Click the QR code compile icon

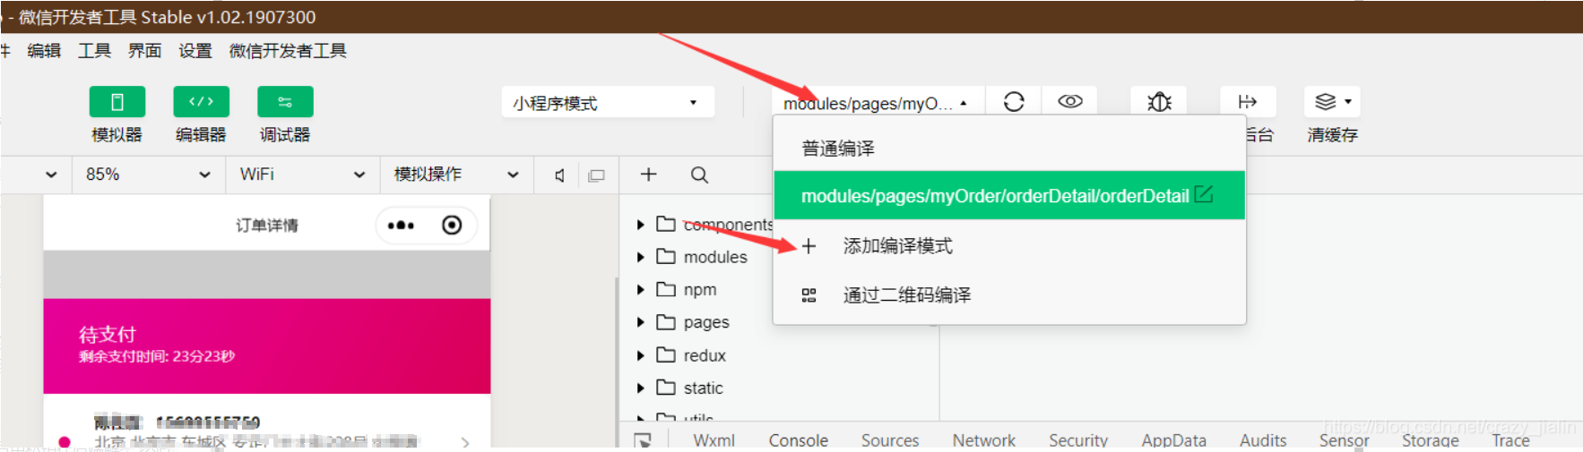click(x=809, y=294)
